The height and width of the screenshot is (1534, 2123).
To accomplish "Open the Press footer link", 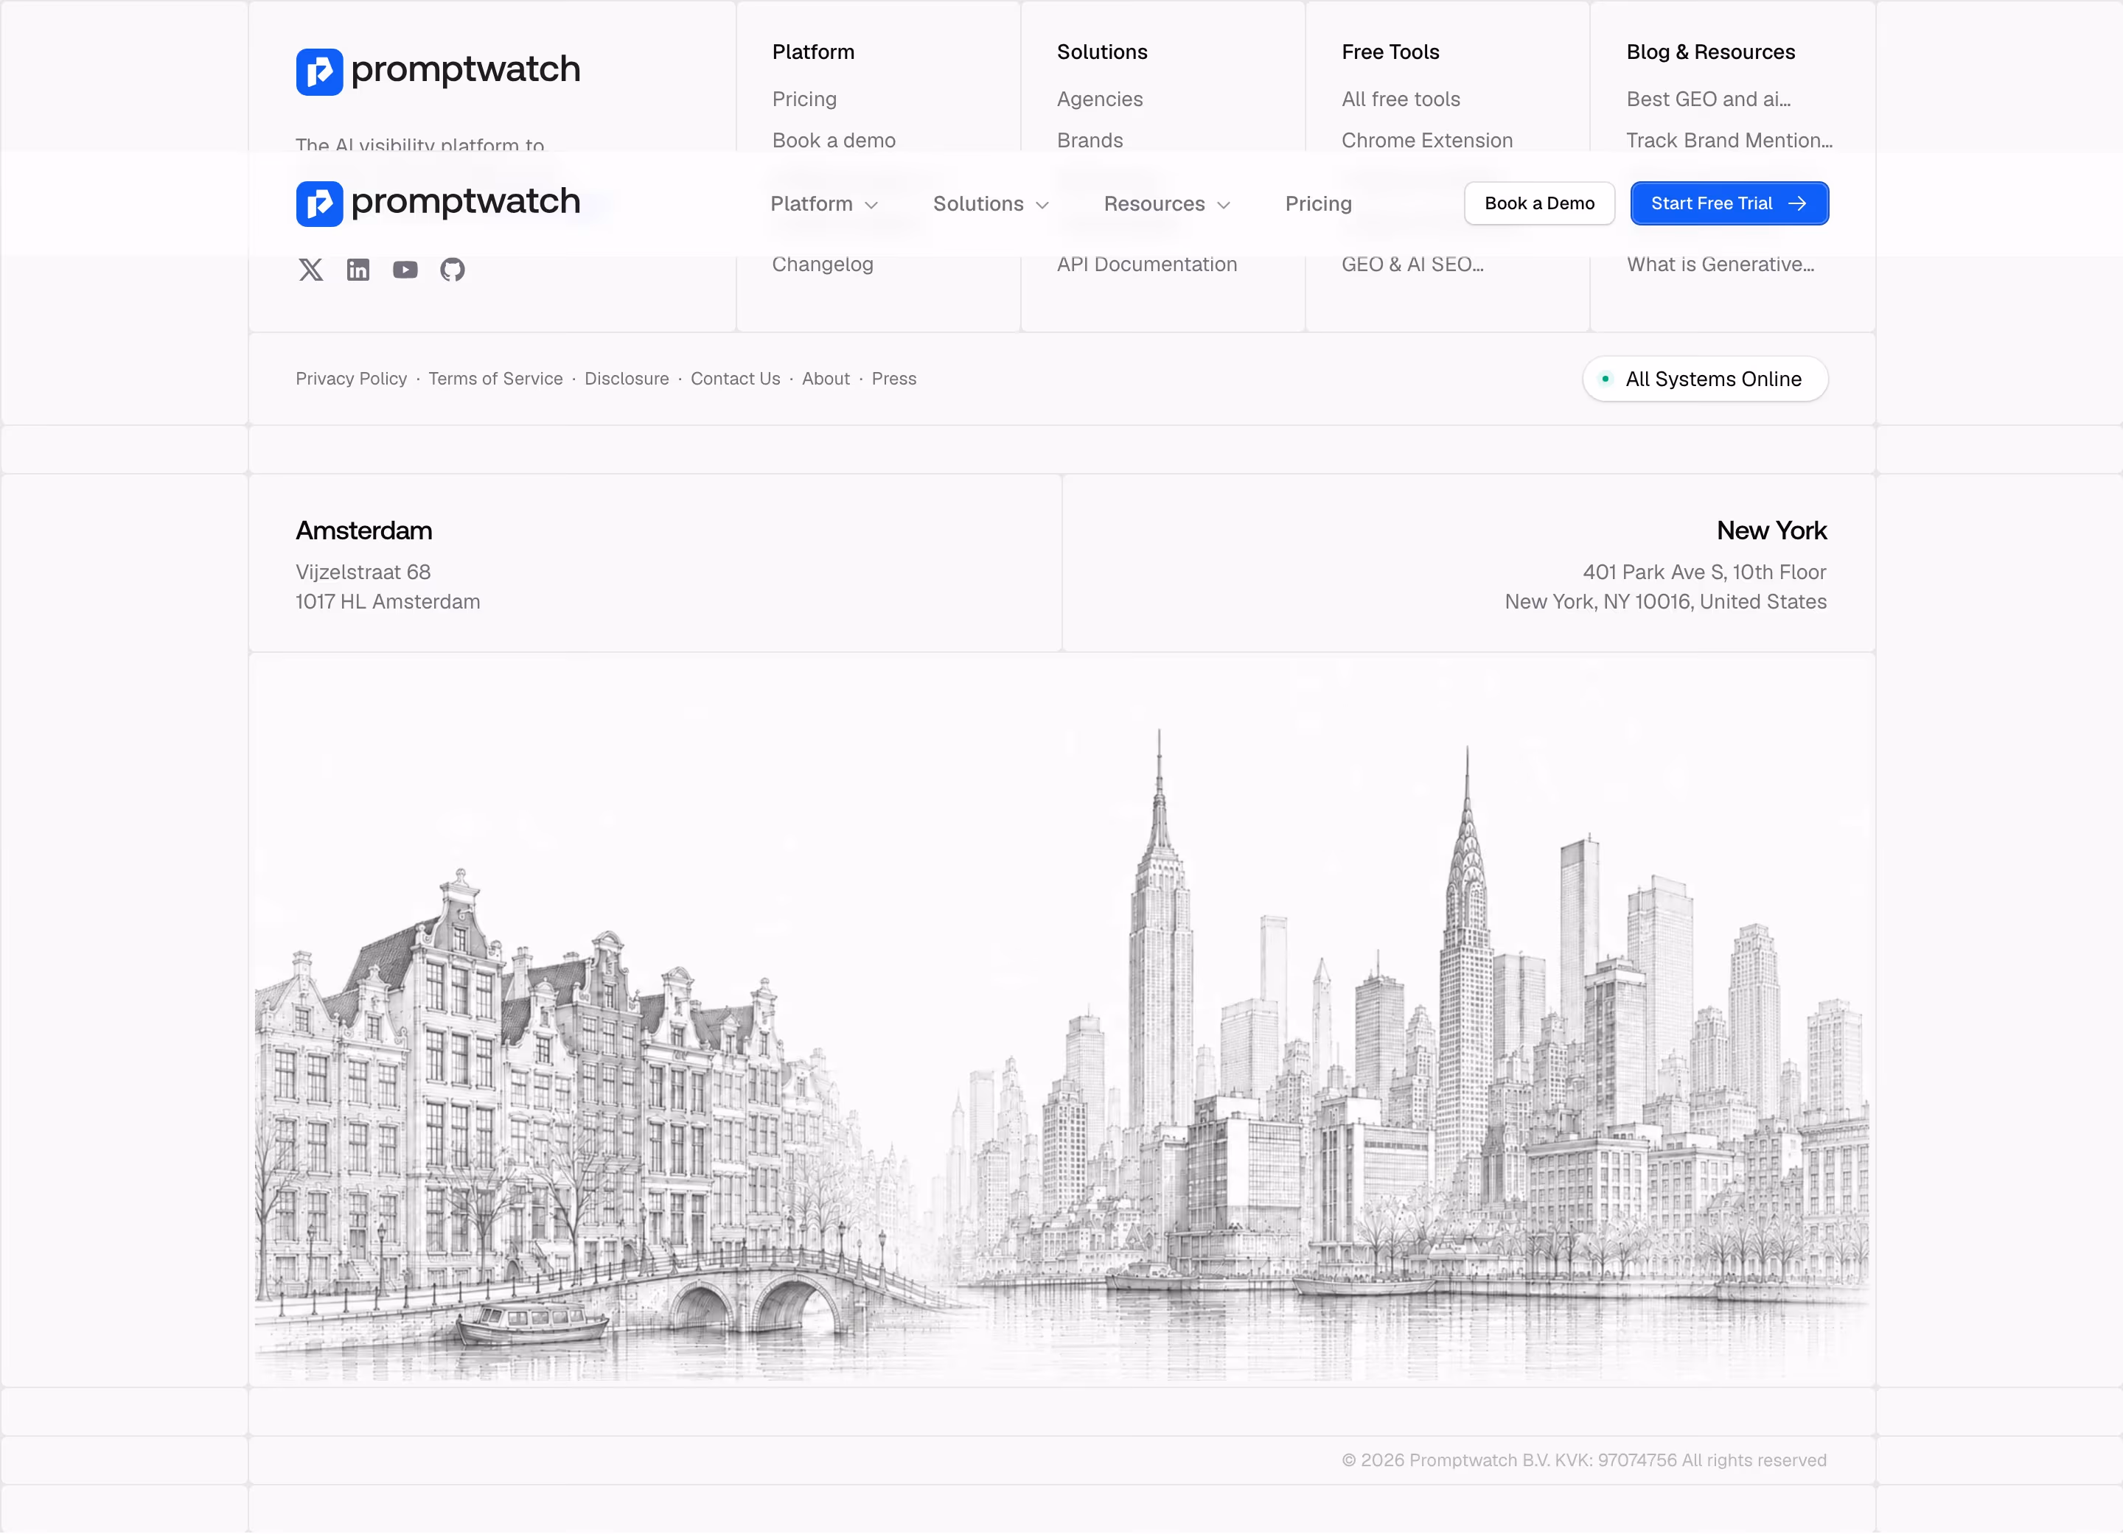I will tap(894, 379).
